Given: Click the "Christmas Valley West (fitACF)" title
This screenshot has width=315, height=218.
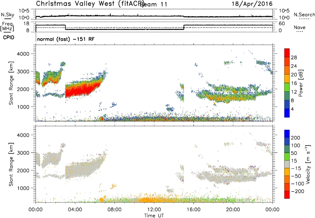Looking at the screenshot, I should 90,4.
